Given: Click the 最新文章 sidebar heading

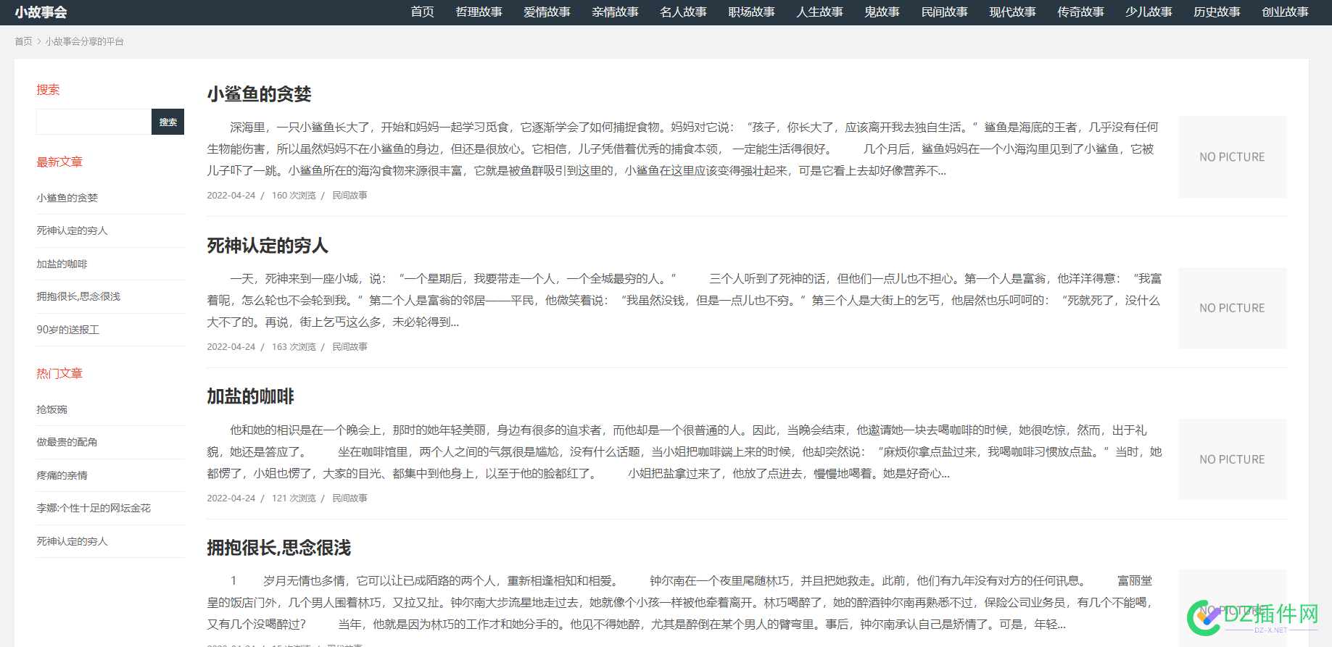Looking at the screenshot, I should pyautogui.click(x=59, y=162).
